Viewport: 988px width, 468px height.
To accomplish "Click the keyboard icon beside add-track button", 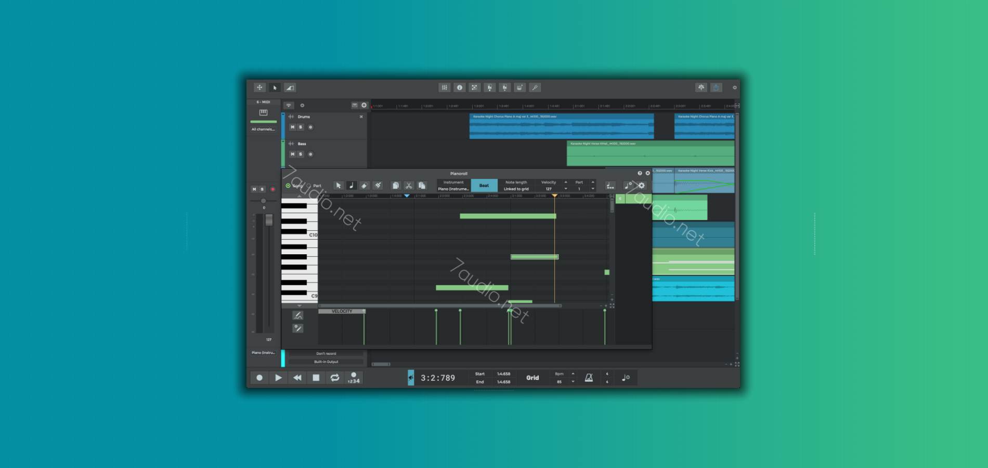I will tap(355, 105).
